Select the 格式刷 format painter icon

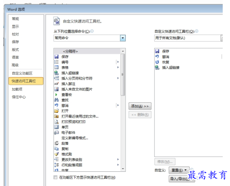(57, 154)
